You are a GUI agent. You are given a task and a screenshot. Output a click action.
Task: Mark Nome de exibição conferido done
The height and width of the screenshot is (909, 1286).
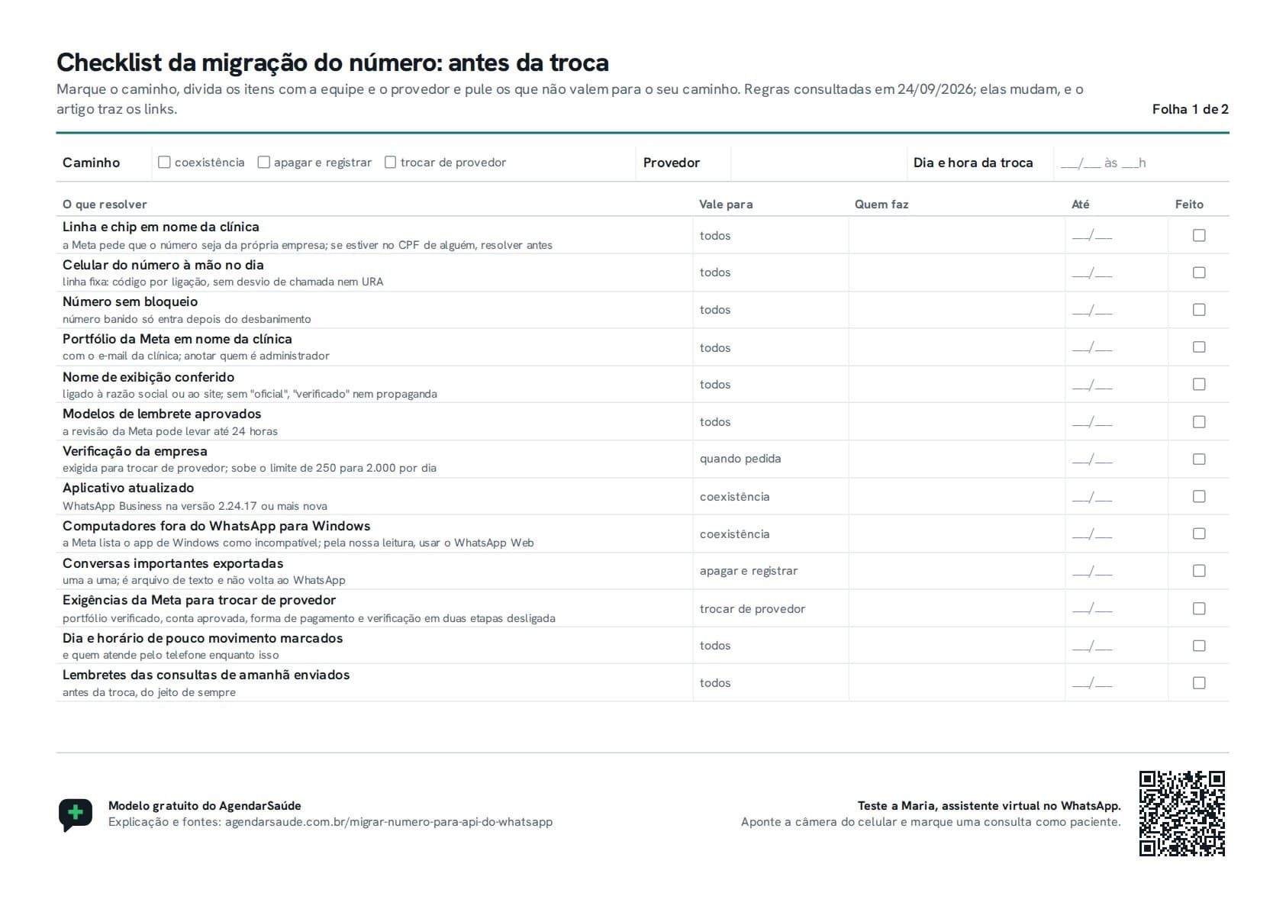coord(1199,385)
